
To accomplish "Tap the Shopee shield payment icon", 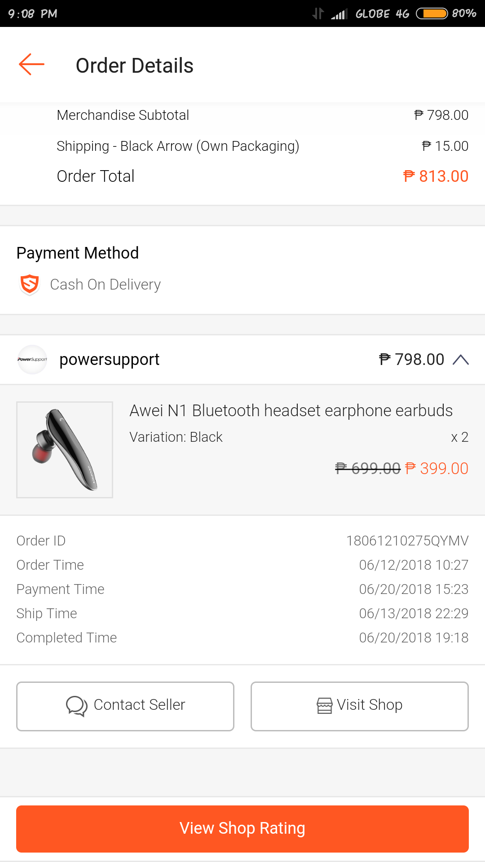I will click(x=30, y=285).
